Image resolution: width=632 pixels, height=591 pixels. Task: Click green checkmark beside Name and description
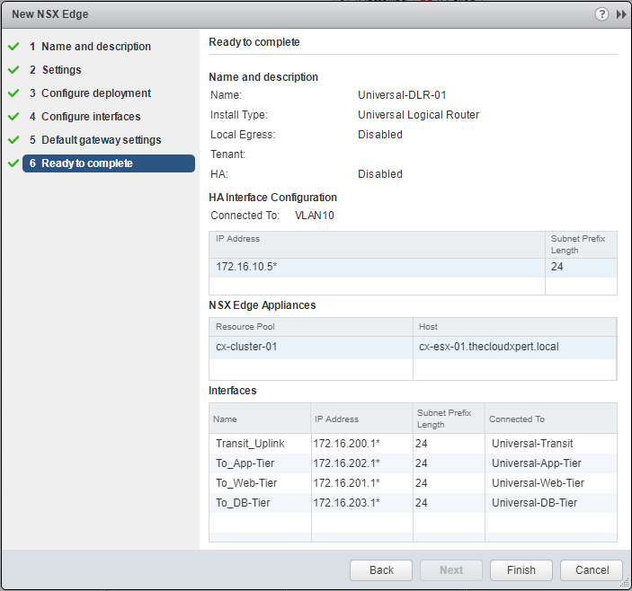[x=13, y=47]
